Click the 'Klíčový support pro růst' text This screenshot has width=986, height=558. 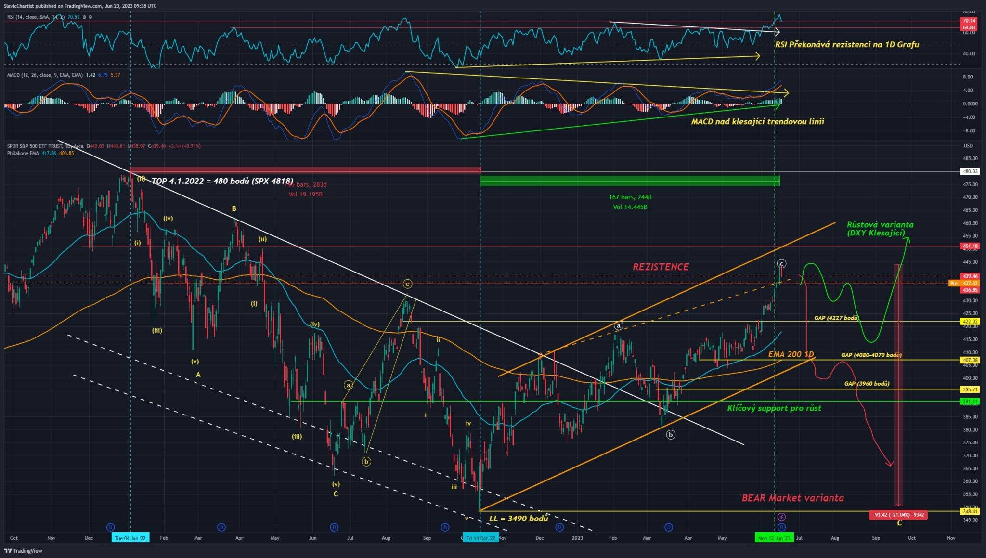(774, 408)
